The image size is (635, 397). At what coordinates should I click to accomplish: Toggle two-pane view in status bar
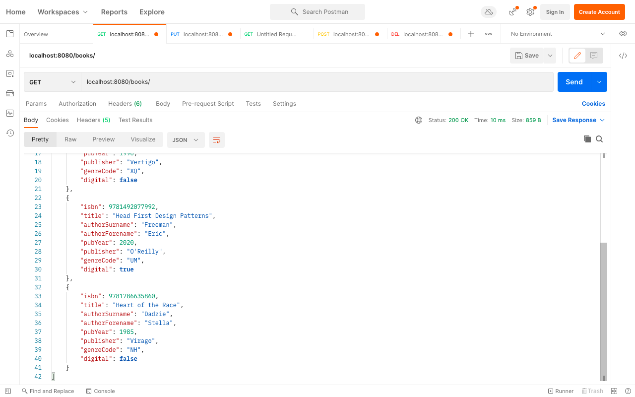[x=614, y=391]
